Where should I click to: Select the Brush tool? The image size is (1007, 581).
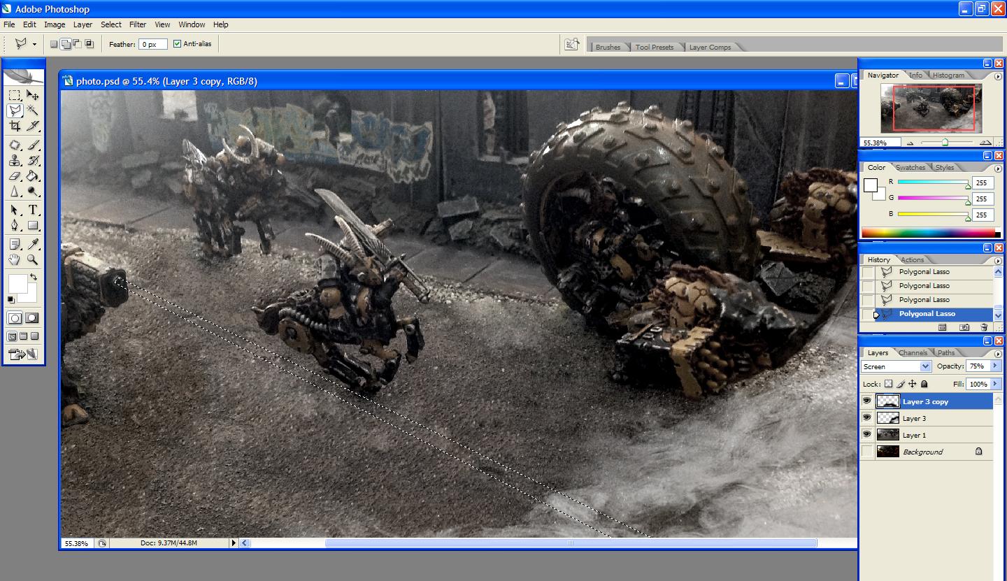(32, 145)
